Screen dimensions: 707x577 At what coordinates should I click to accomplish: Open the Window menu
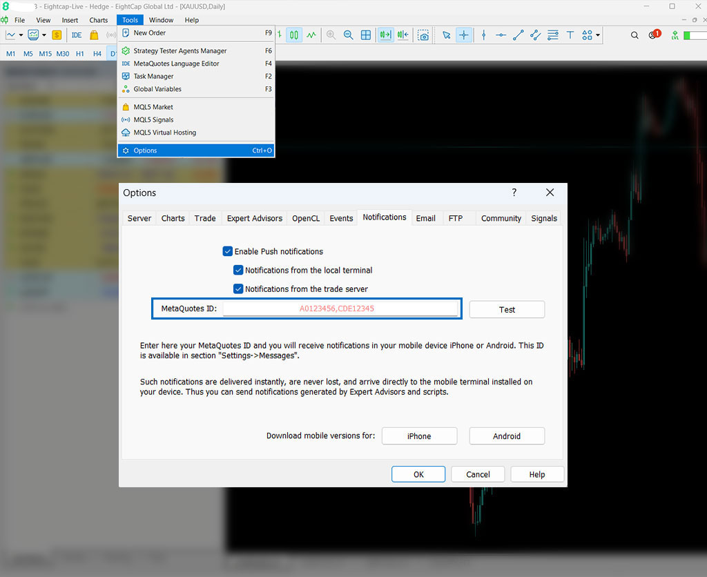pos(161,20)
